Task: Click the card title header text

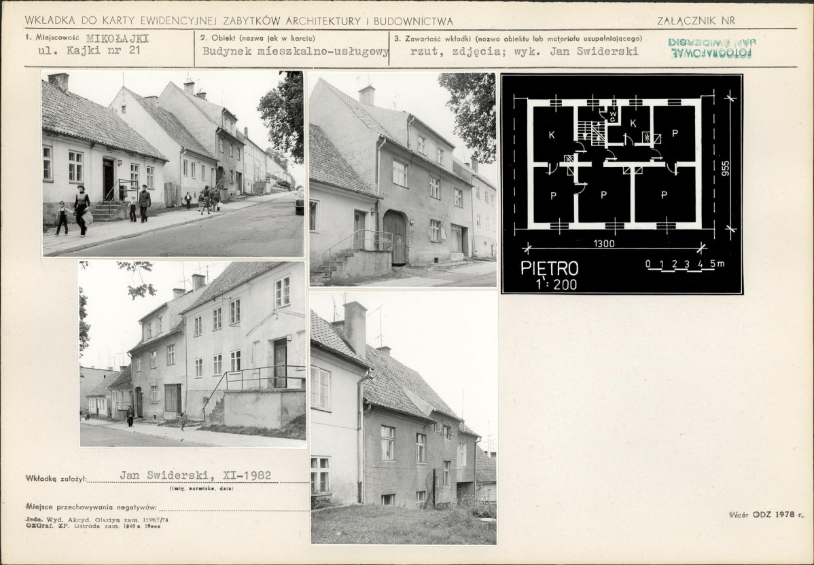Action: (x=238, y=21)
